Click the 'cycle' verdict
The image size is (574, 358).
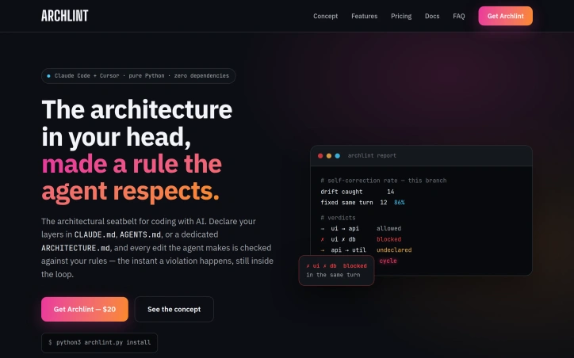pyautogui.click(x=388, y=261)
